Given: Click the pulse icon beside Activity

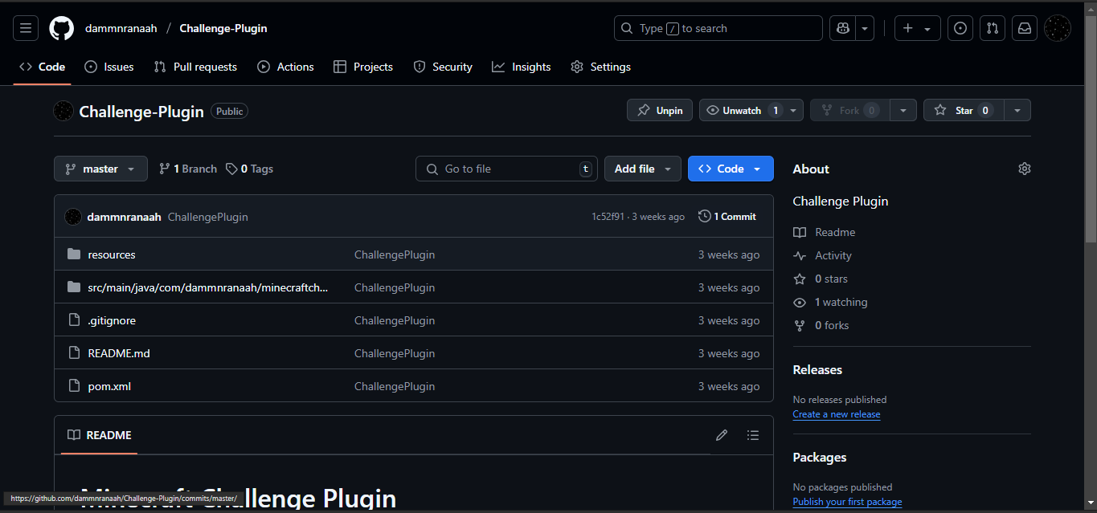Looking at the screenshot, I should [x=800, y=255].
